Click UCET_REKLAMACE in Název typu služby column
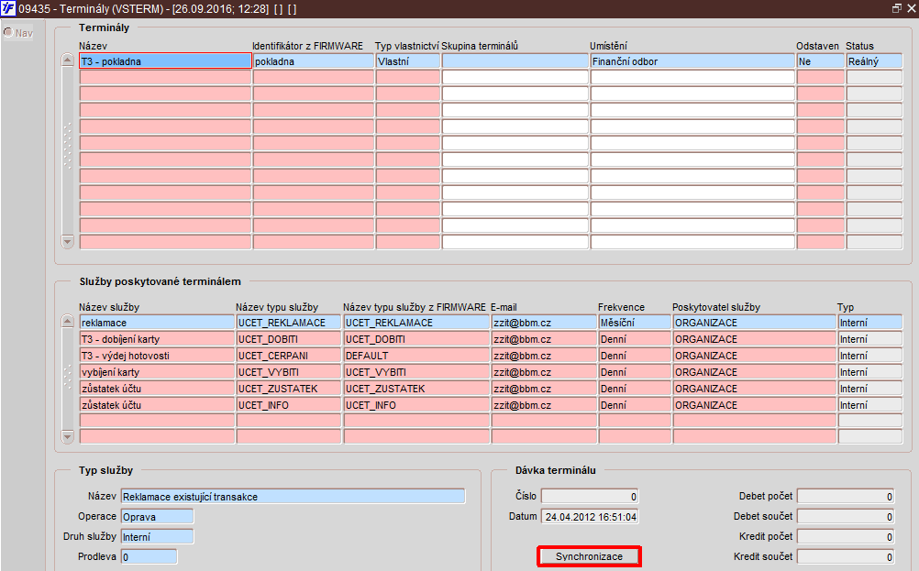Screen dimensions: 919x571 (288, 322)
